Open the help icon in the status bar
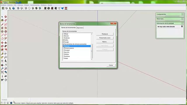The width and height of the screenshot is (187, 105). (x=11, y=103)
